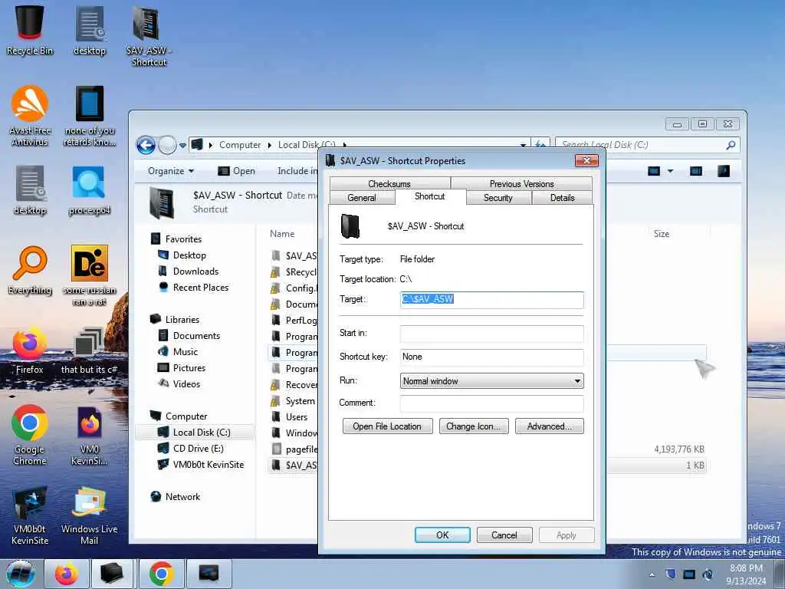Click the Windows Start orb

[x=21, y=574]
